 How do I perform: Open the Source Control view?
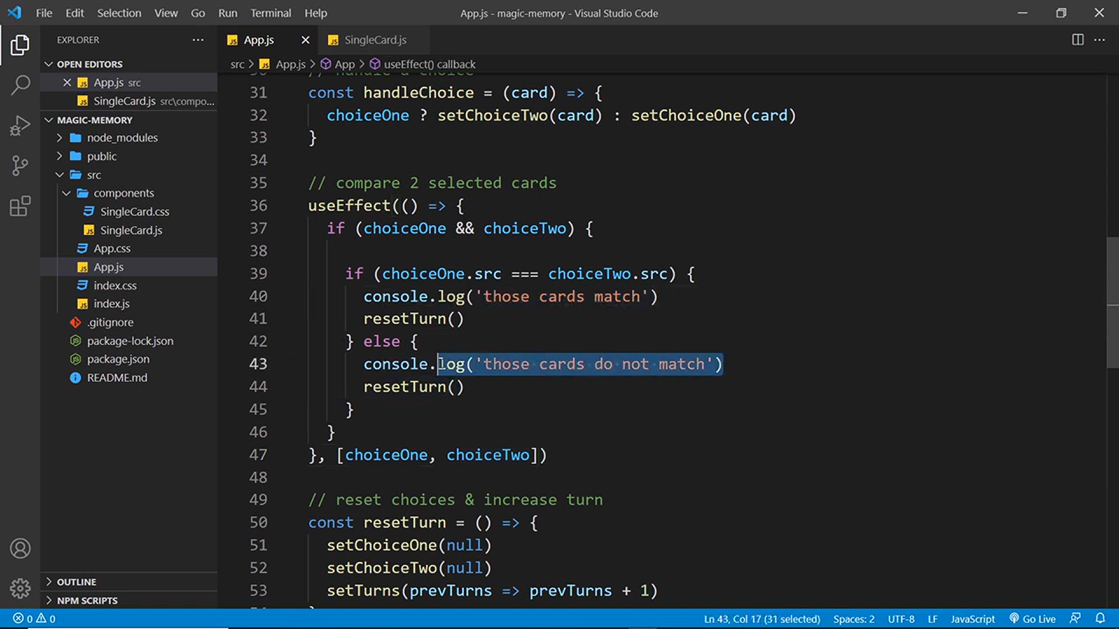click(20, 166)
